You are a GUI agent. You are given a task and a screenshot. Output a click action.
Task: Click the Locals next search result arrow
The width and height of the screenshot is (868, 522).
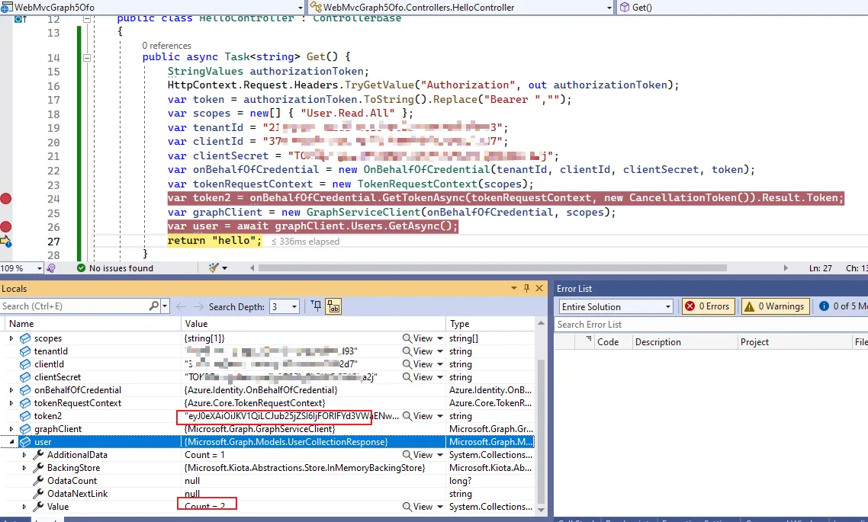point(198,306)
